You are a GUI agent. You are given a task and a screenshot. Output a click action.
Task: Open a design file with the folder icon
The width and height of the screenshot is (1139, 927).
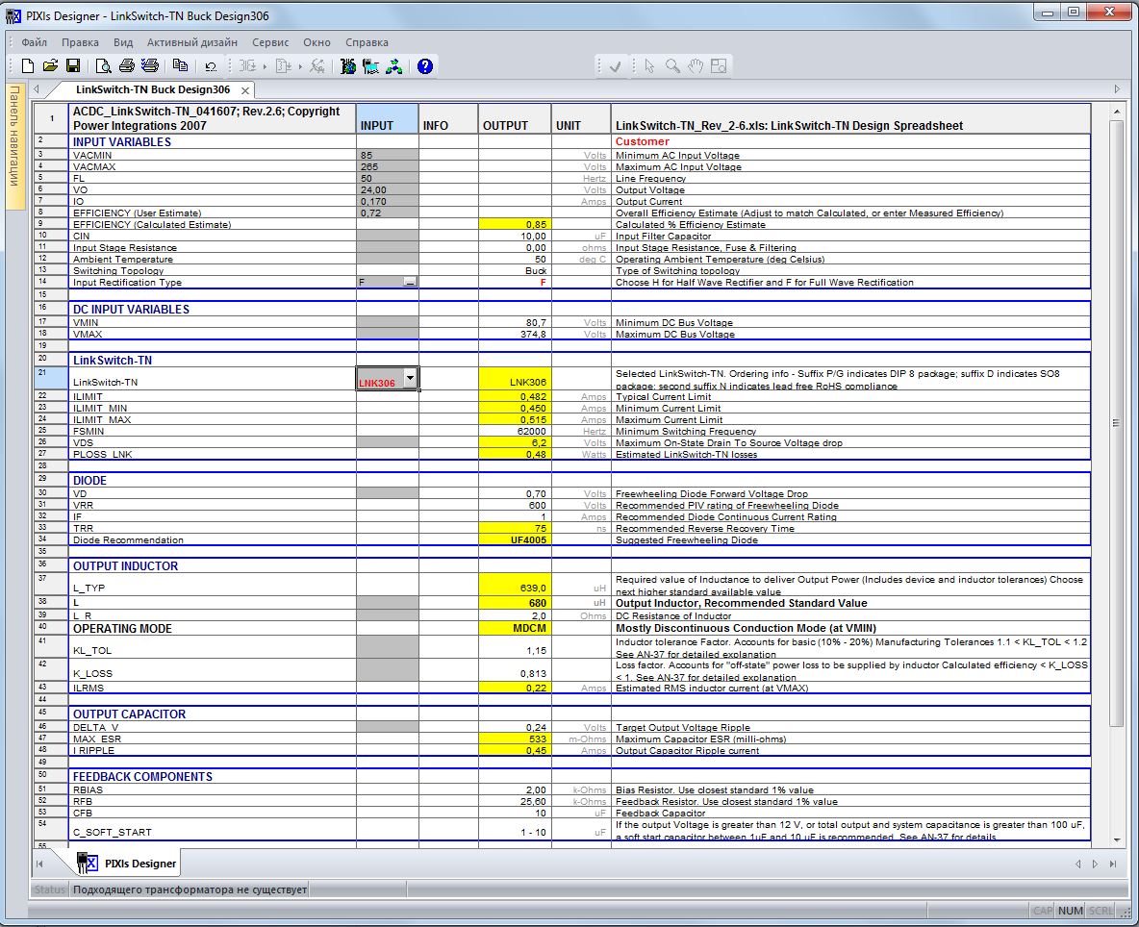point(50,66)
